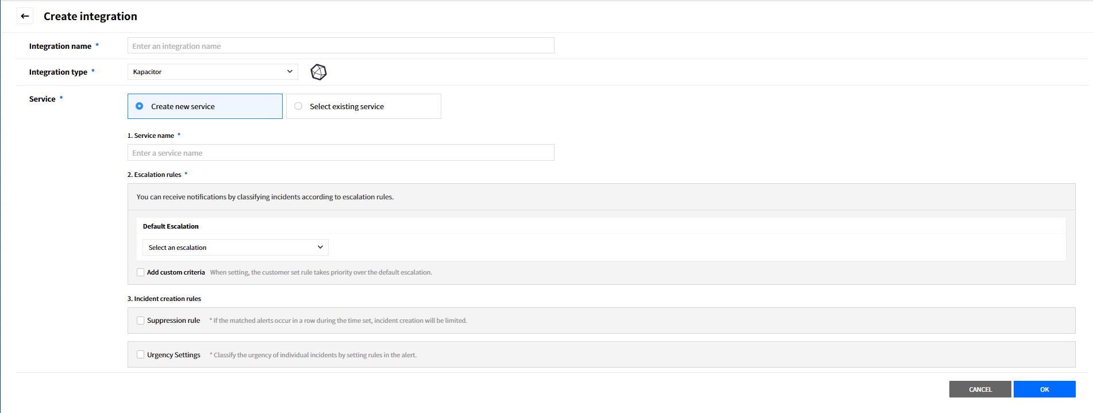Toggle the Urgency Settings checkbox

tap(141, 355)
